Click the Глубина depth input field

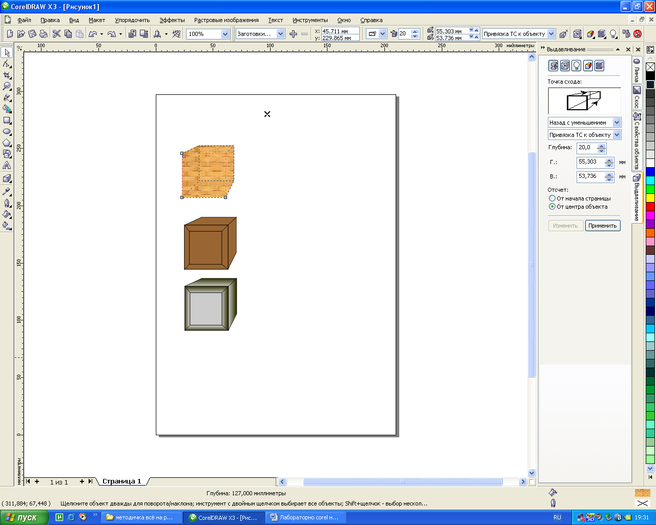(587, 148)
